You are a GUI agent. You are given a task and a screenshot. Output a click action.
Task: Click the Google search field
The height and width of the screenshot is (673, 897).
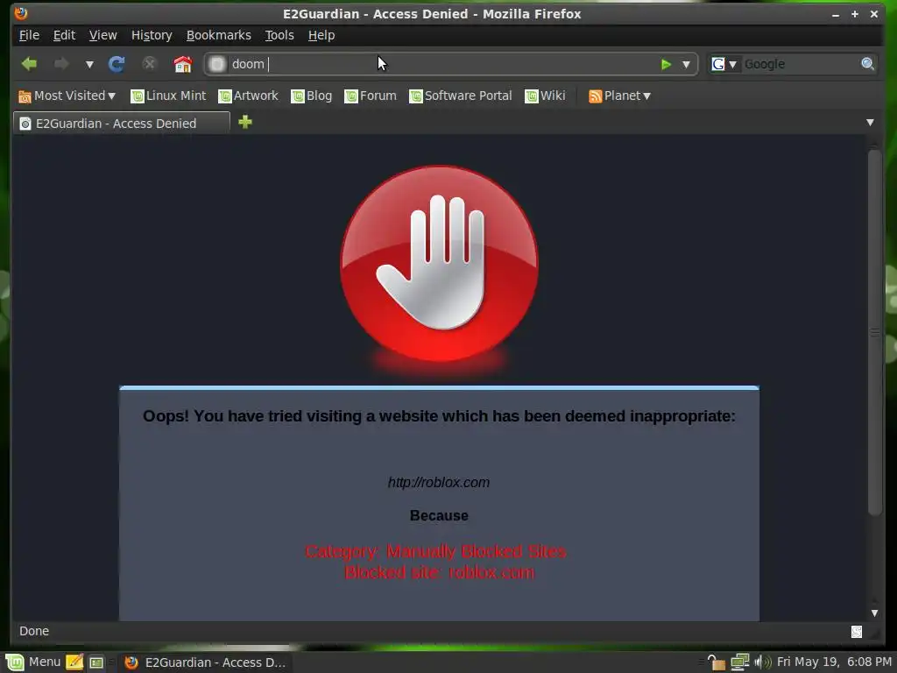point(801,64)
